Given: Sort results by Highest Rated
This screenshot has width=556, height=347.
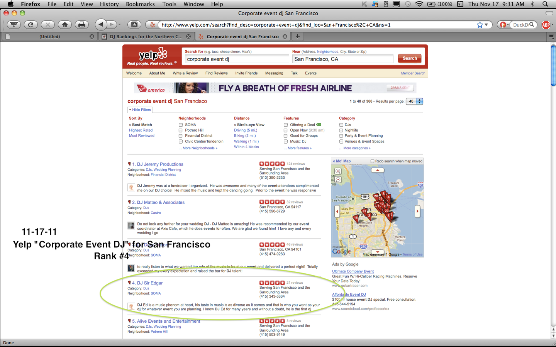Looking at the screenshot, I should [141, 130].
